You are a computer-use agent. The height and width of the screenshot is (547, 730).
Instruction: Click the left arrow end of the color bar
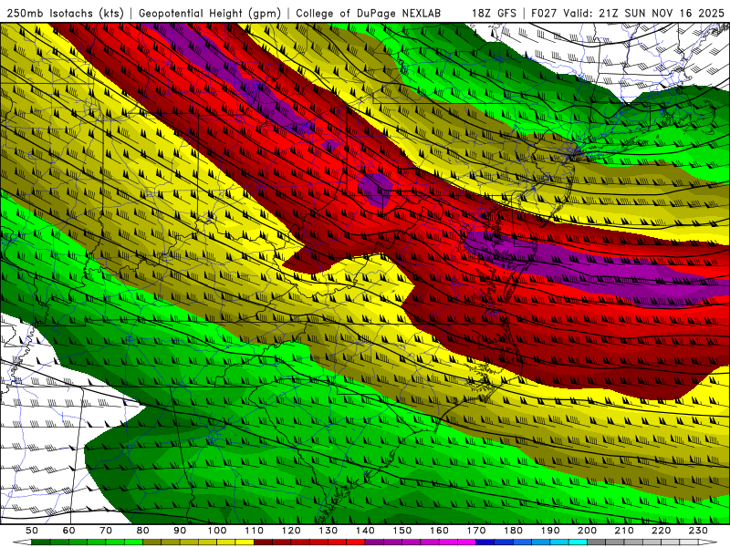point(22,542)
